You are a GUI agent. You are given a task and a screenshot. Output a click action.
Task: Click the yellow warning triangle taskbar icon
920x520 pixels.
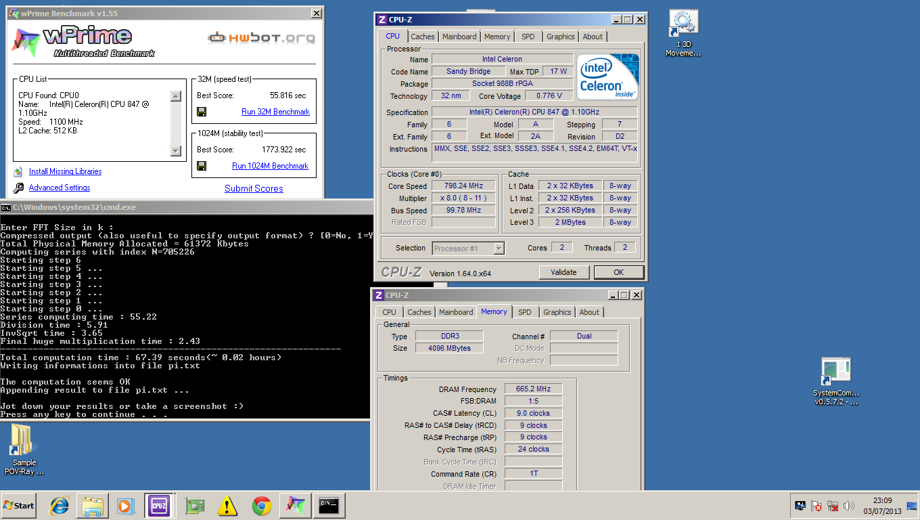tap(228, 505)
